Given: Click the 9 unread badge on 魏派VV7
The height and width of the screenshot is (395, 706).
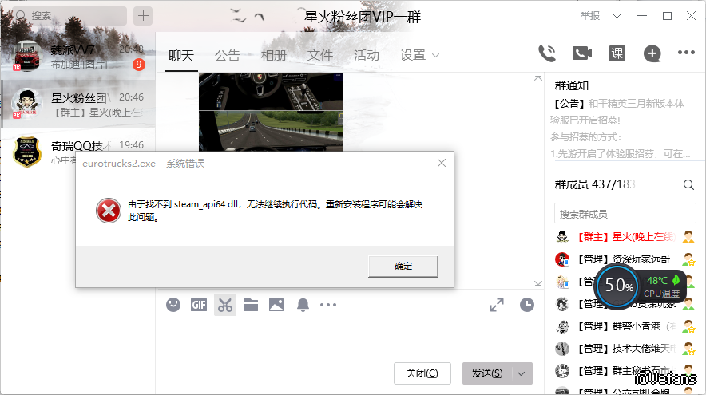Looking at the screenshot, I should pos(139,65).
